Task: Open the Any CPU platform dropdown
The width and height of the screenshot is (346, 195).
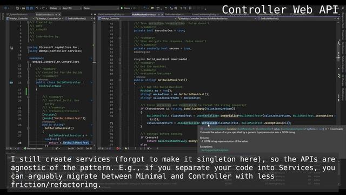Action: click(x=72, y=8)
